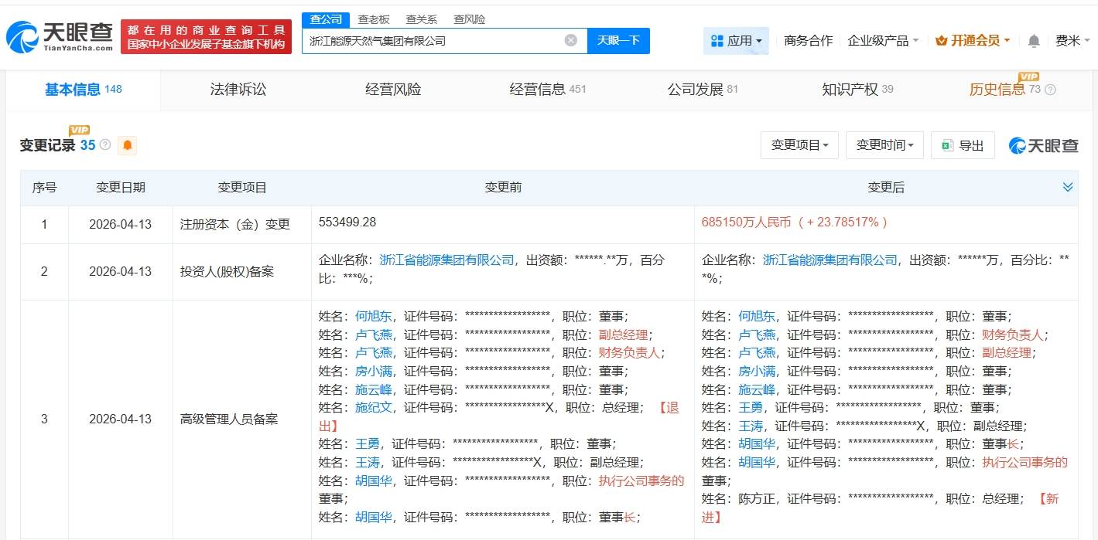Screen dimensions: 1098x540
Task: Click the question mark beside 历史信息
Action: click(1050, 89)
